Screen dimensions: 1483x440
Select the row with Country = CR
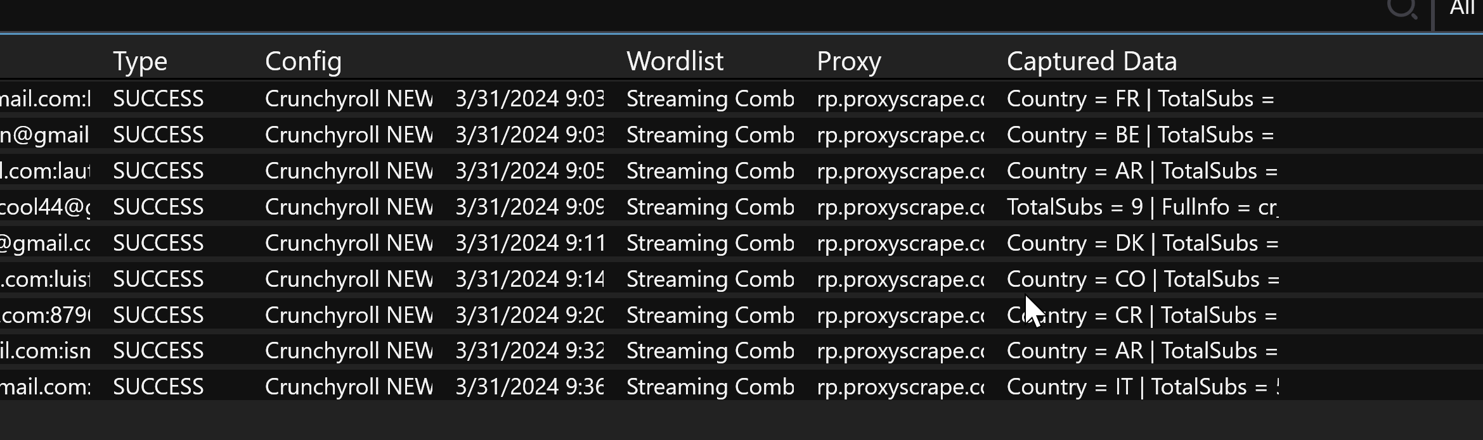pyautogui.click(x=1141, y=315)
